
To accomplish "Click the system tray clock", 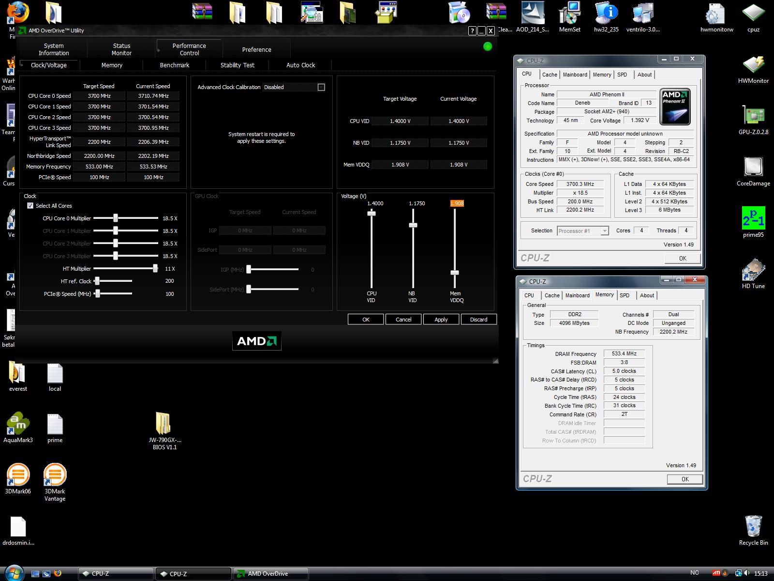I will 760,574.
